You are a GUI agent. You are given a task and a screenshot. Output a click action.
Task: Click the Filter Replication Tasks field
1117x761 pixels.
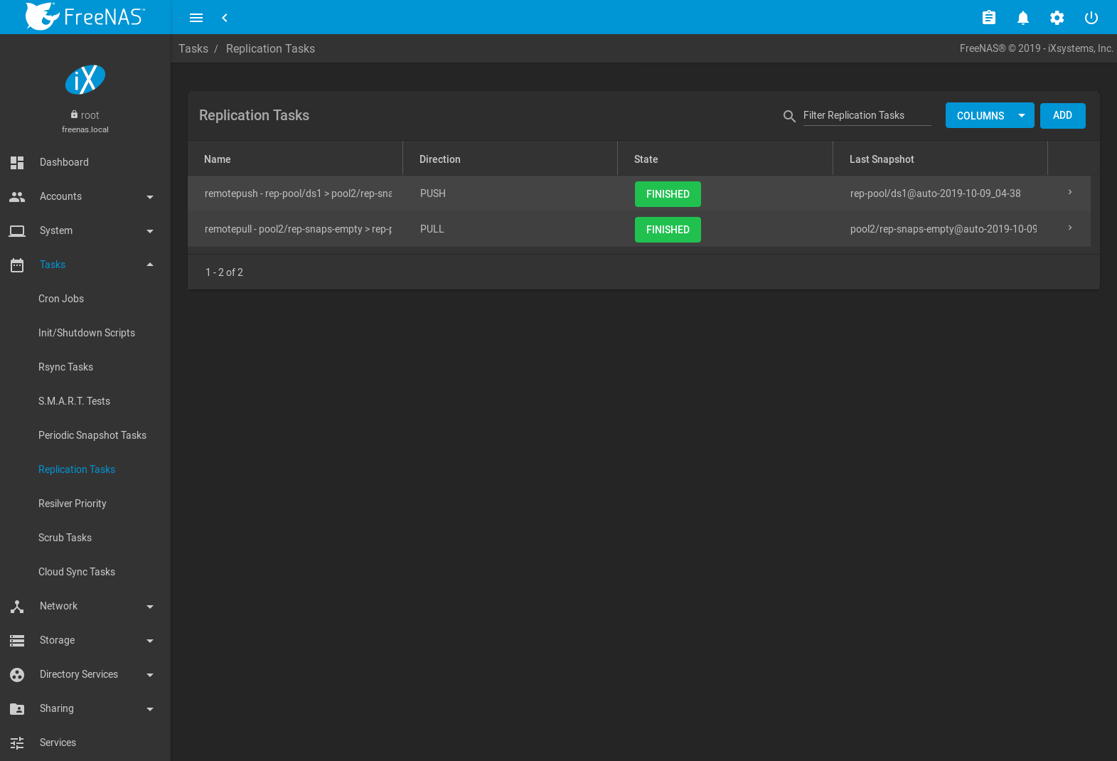tap(867, 115)
